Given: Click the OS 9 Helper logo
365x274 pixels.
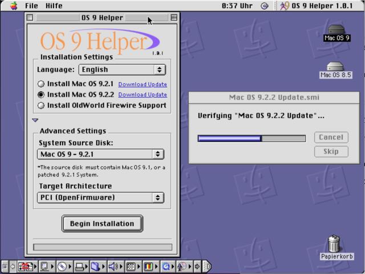Looking at the screenshot, I should [100, 42].
